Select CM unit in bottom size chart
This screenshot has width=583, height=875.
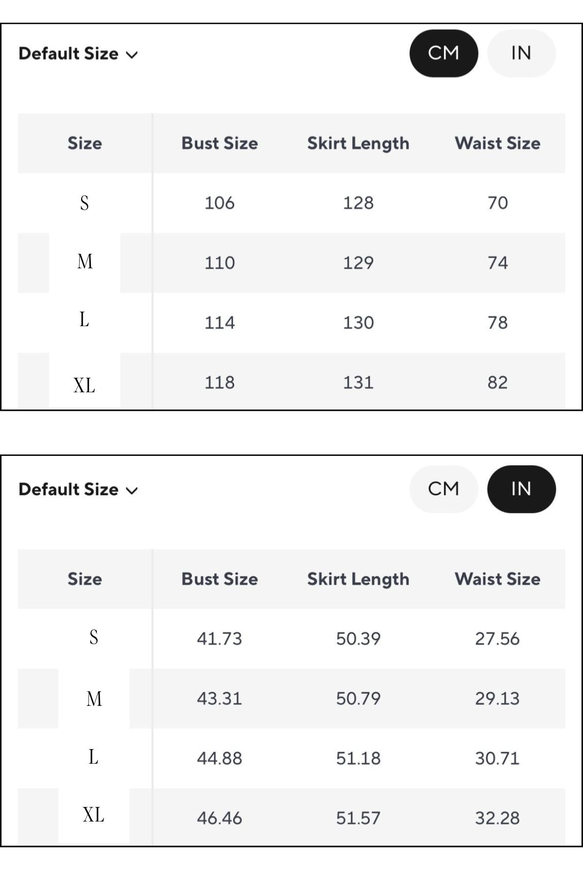(444, 489)
